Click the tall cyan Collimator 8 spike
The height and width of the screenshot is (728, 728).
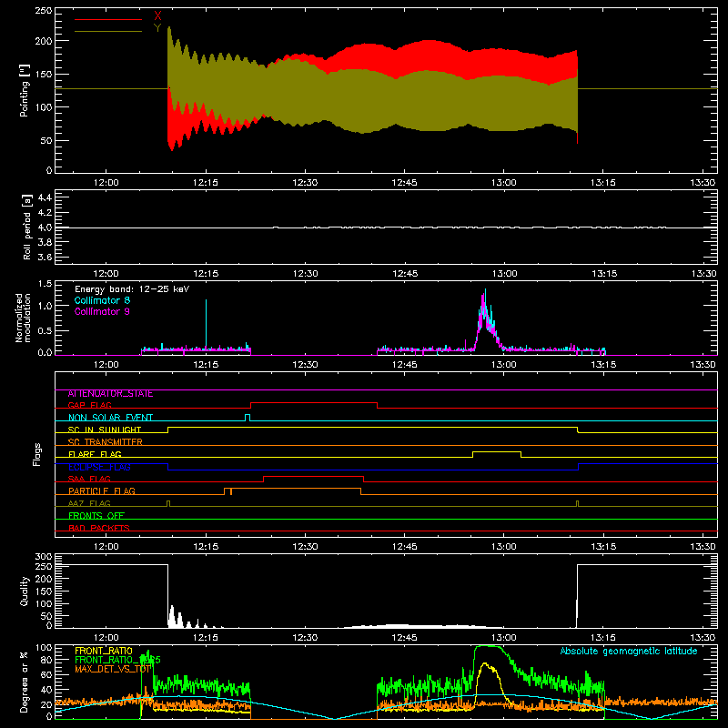(207, 324)
